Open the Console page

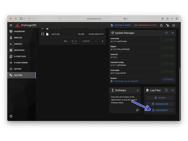click(22, 44)
